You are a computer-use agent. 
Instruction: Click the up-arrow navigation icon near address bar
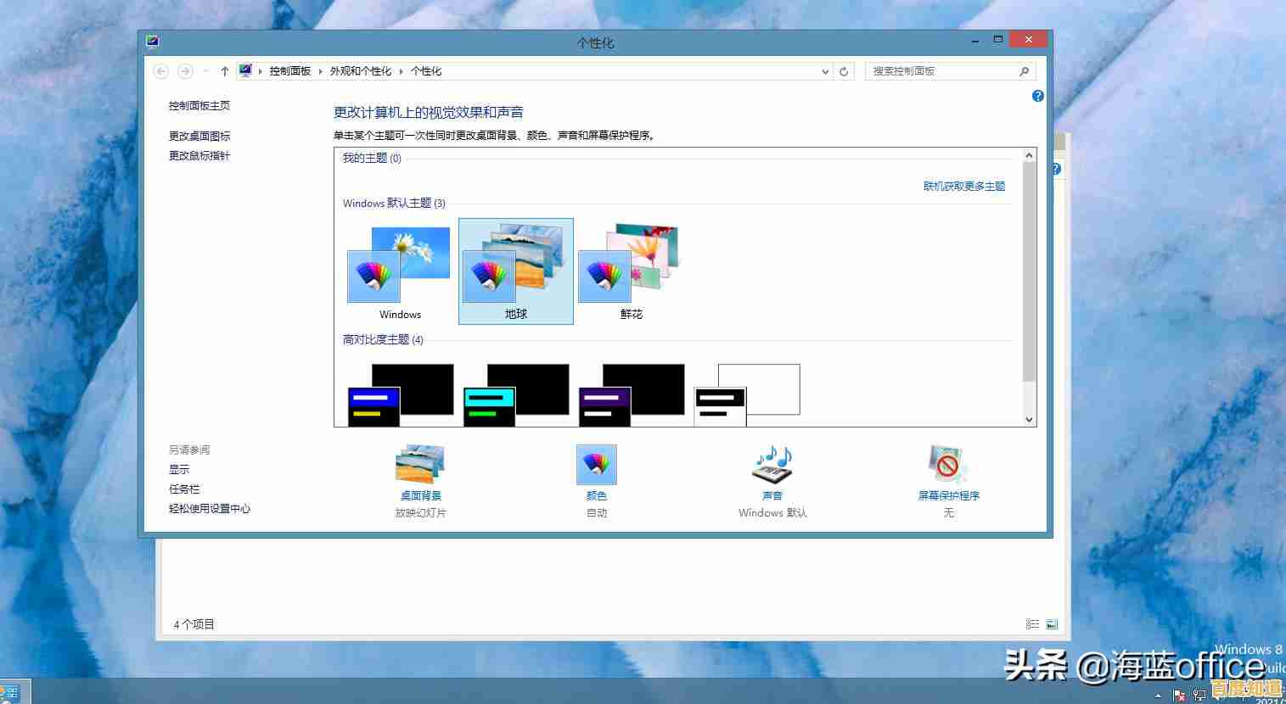point(223,71)
